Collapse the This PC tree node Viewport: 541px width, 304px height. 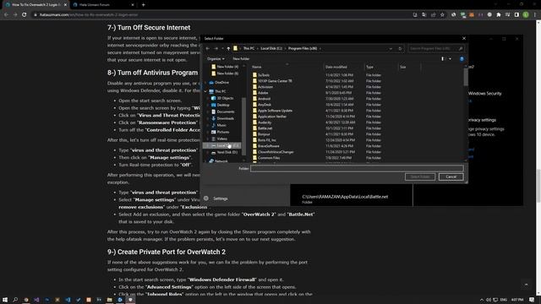[x=206, y=91]
